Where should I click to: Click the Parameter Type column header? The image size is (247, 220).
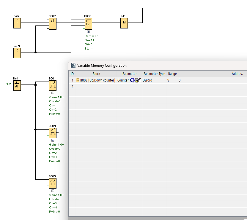[x=154, y=74]
